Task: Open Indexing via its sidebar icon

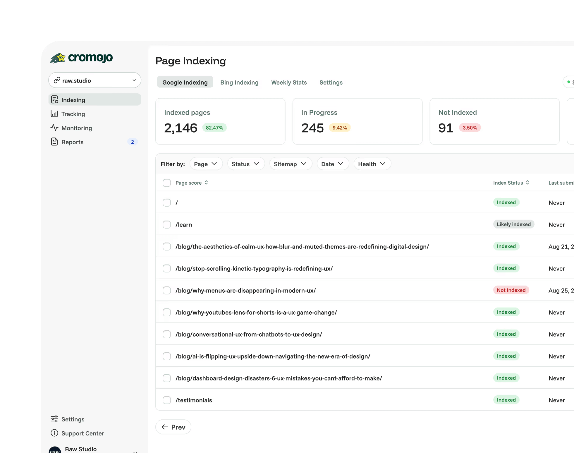Action: point(55,100)
